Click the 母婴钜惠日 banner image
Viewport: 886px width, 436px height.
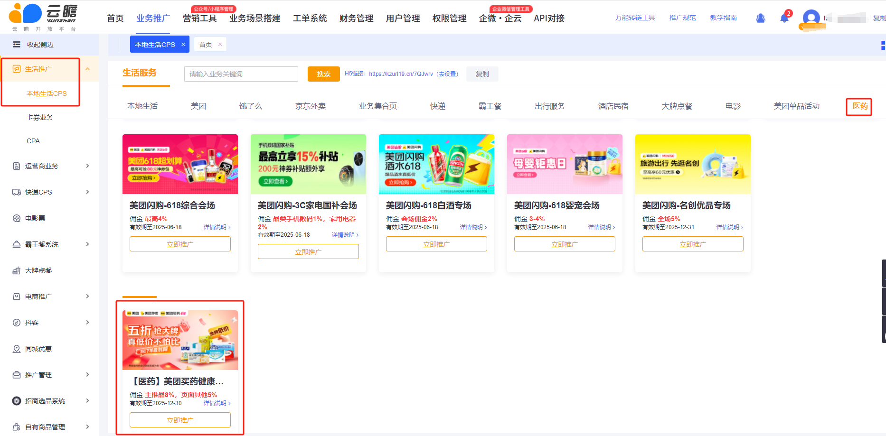coord(565,164)
